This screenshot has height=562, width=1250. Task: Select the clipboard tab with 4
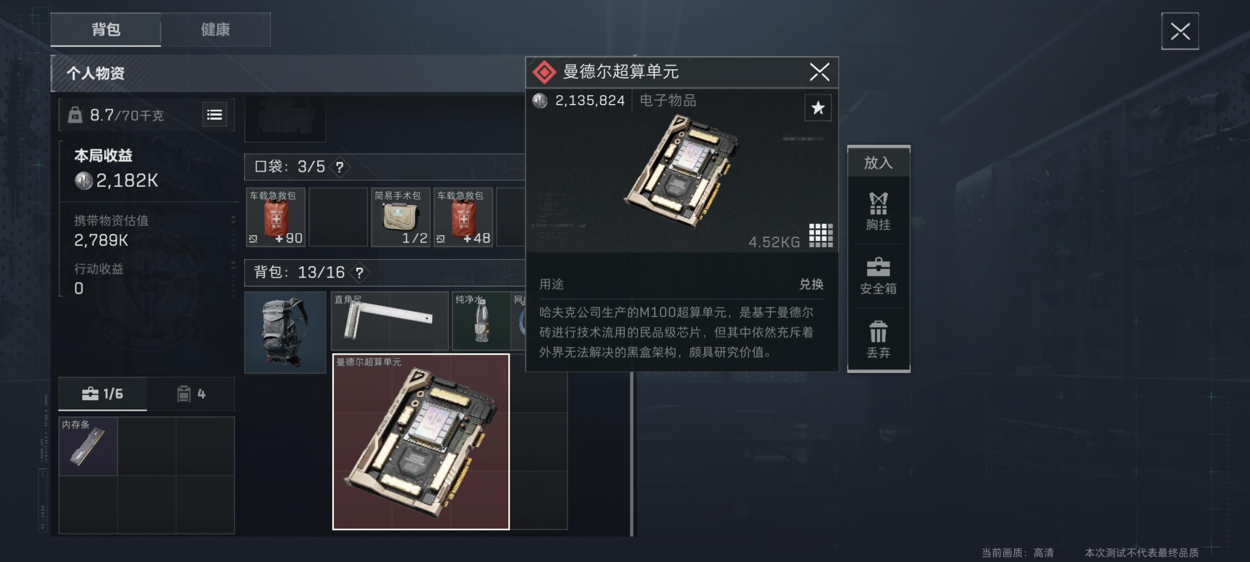coord(191,394)
